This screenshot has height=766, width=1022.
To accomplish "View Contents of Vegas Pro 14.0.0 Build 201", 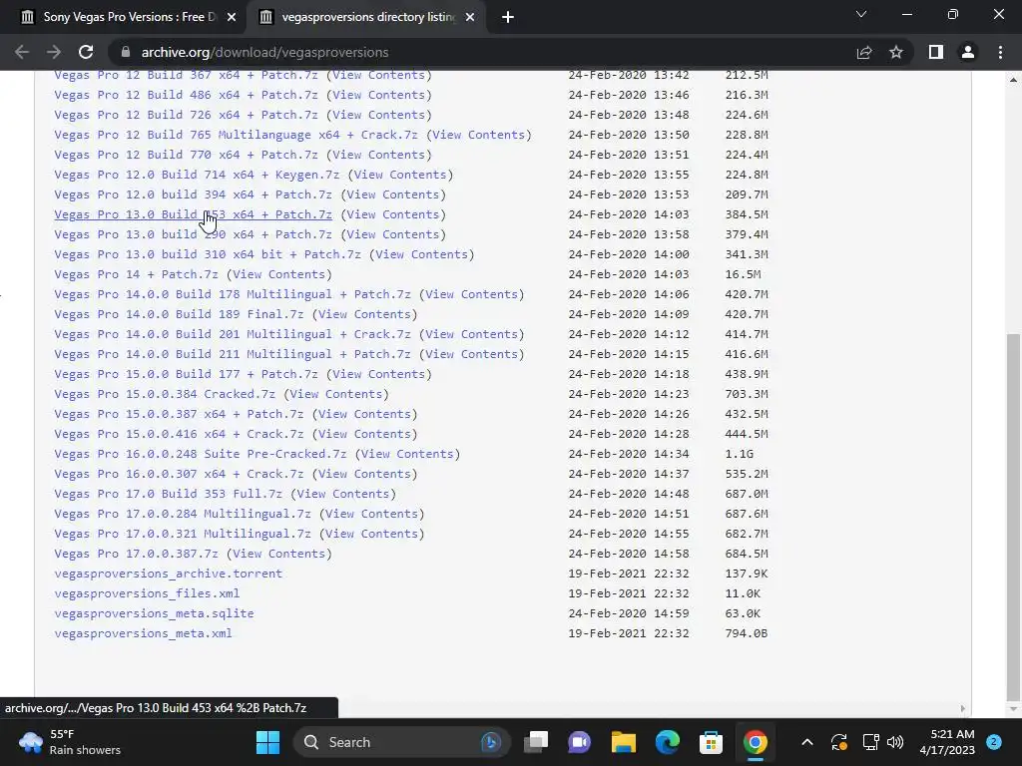I will pos(471,334).
